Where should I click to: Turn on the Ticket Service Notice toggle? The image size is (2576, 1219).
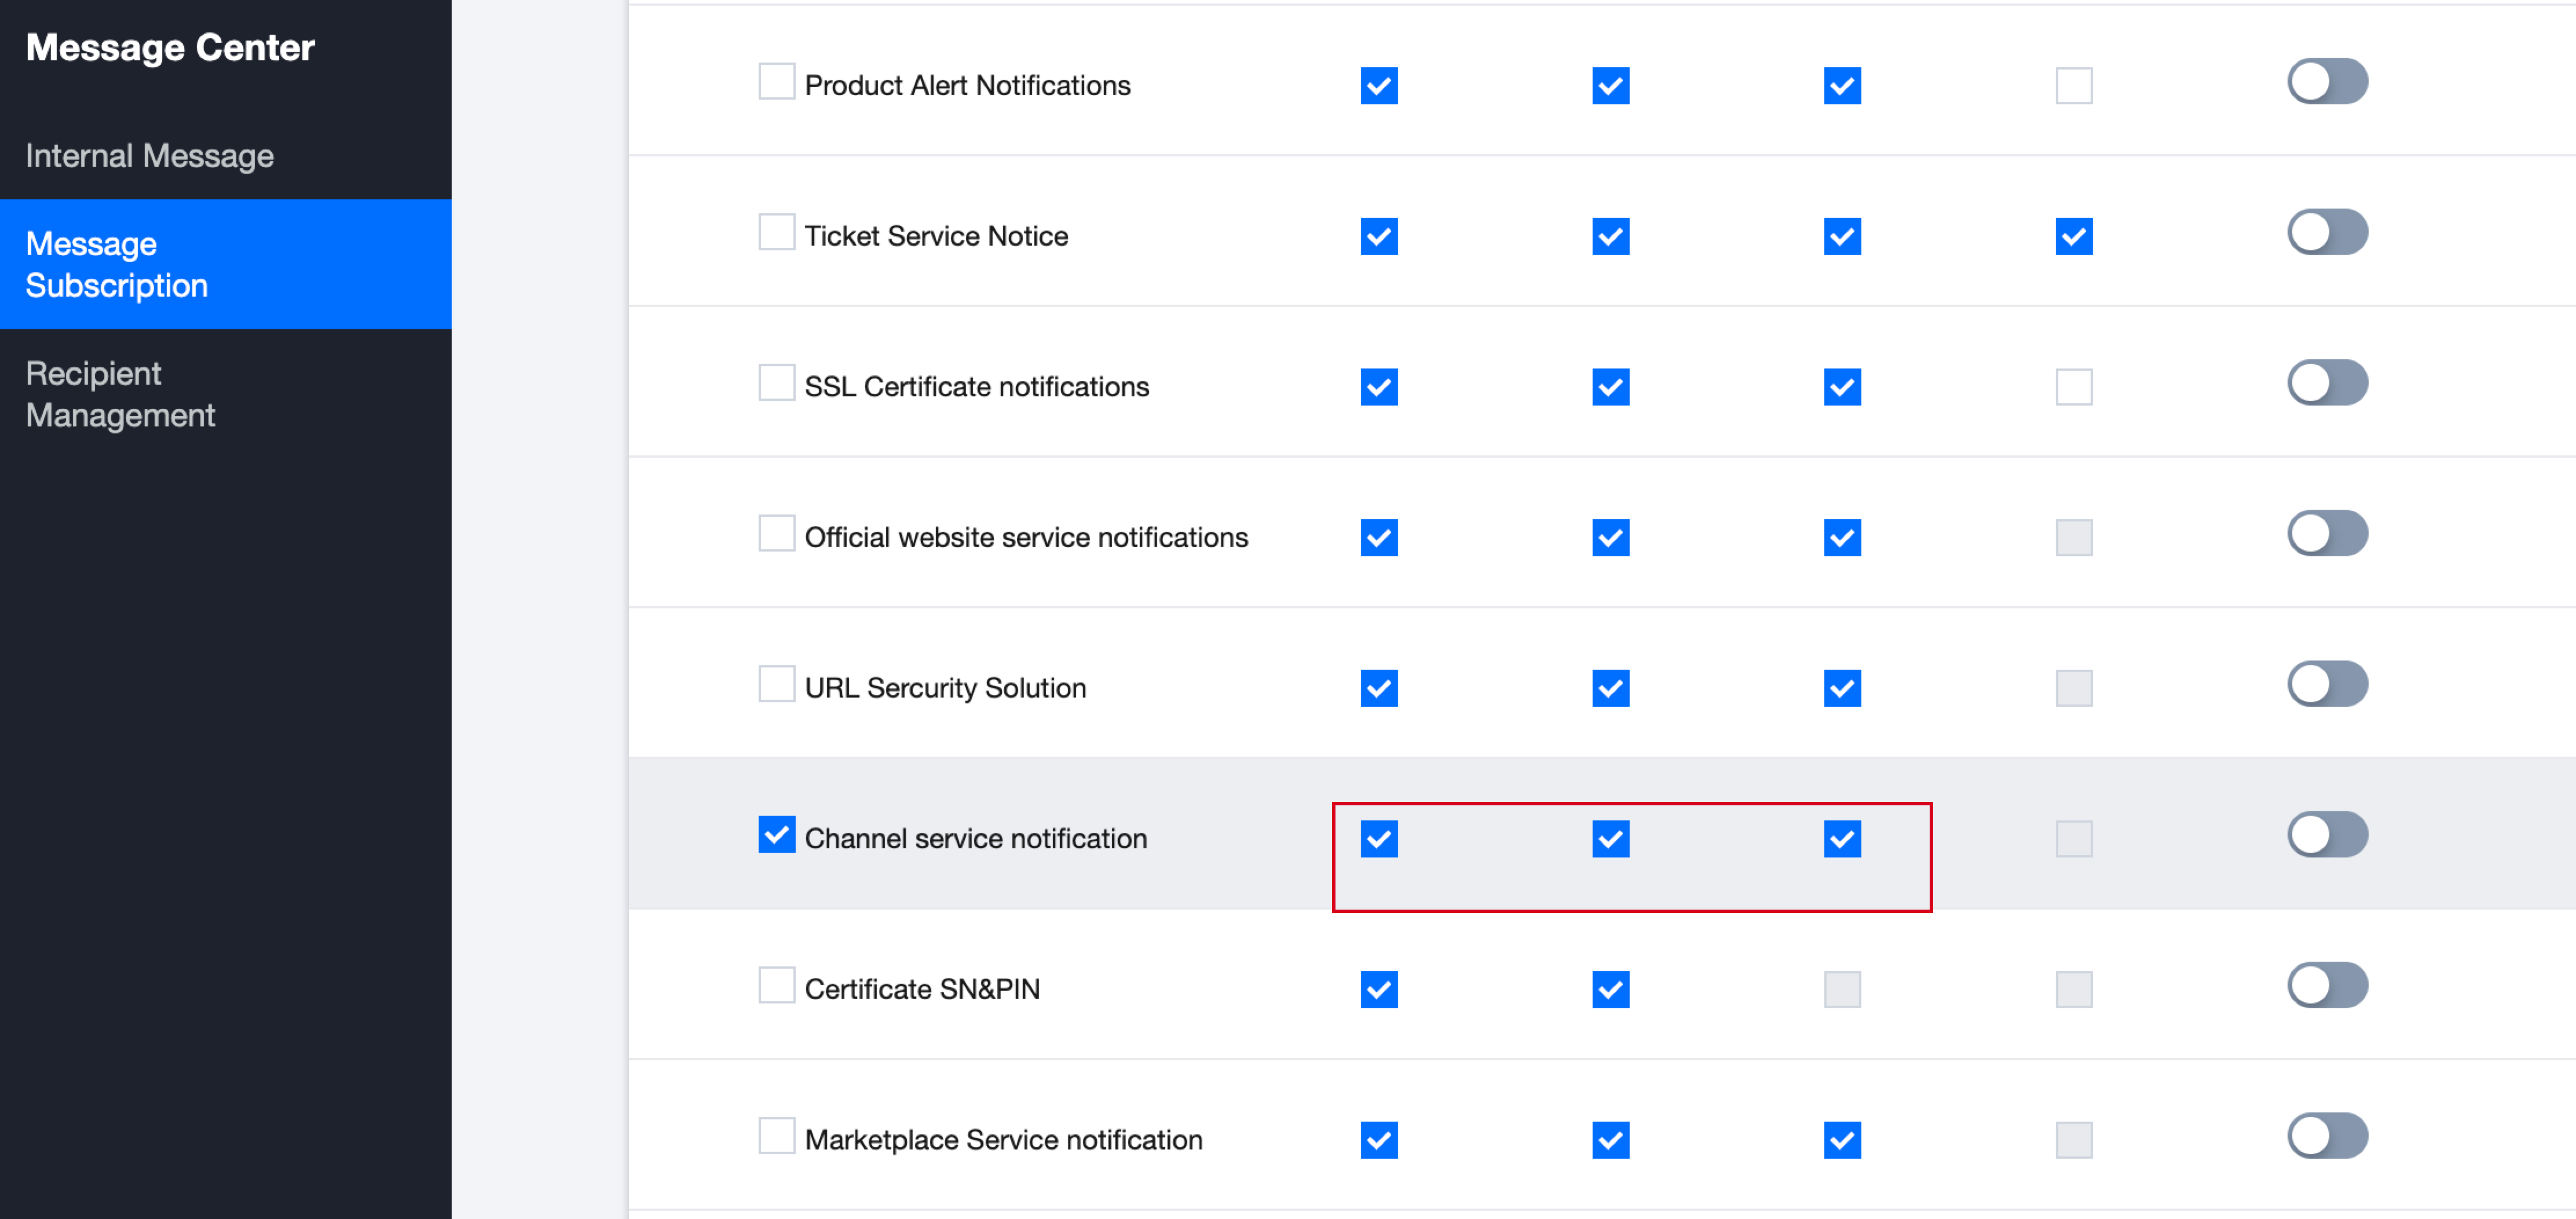point(2327,232)
